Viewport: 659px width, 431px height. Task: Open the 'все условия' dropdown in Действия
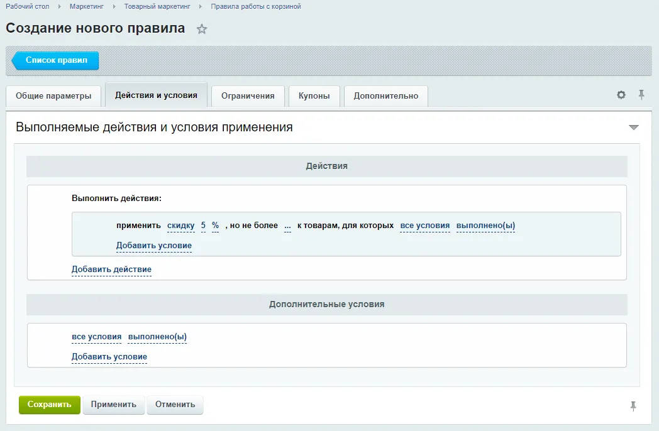pyautogui.click(x=424, y=225)
